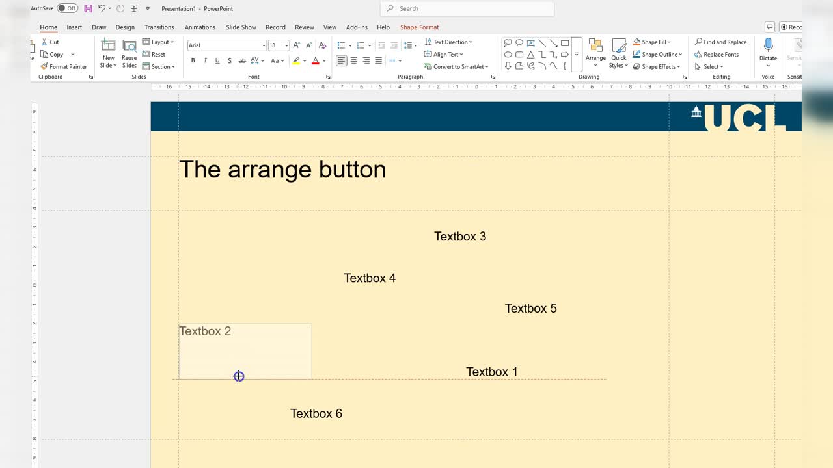Viewport: 833px width, 468px height.
Task: Insert a text box shape from gallery
Action: (x=530, y=43)
